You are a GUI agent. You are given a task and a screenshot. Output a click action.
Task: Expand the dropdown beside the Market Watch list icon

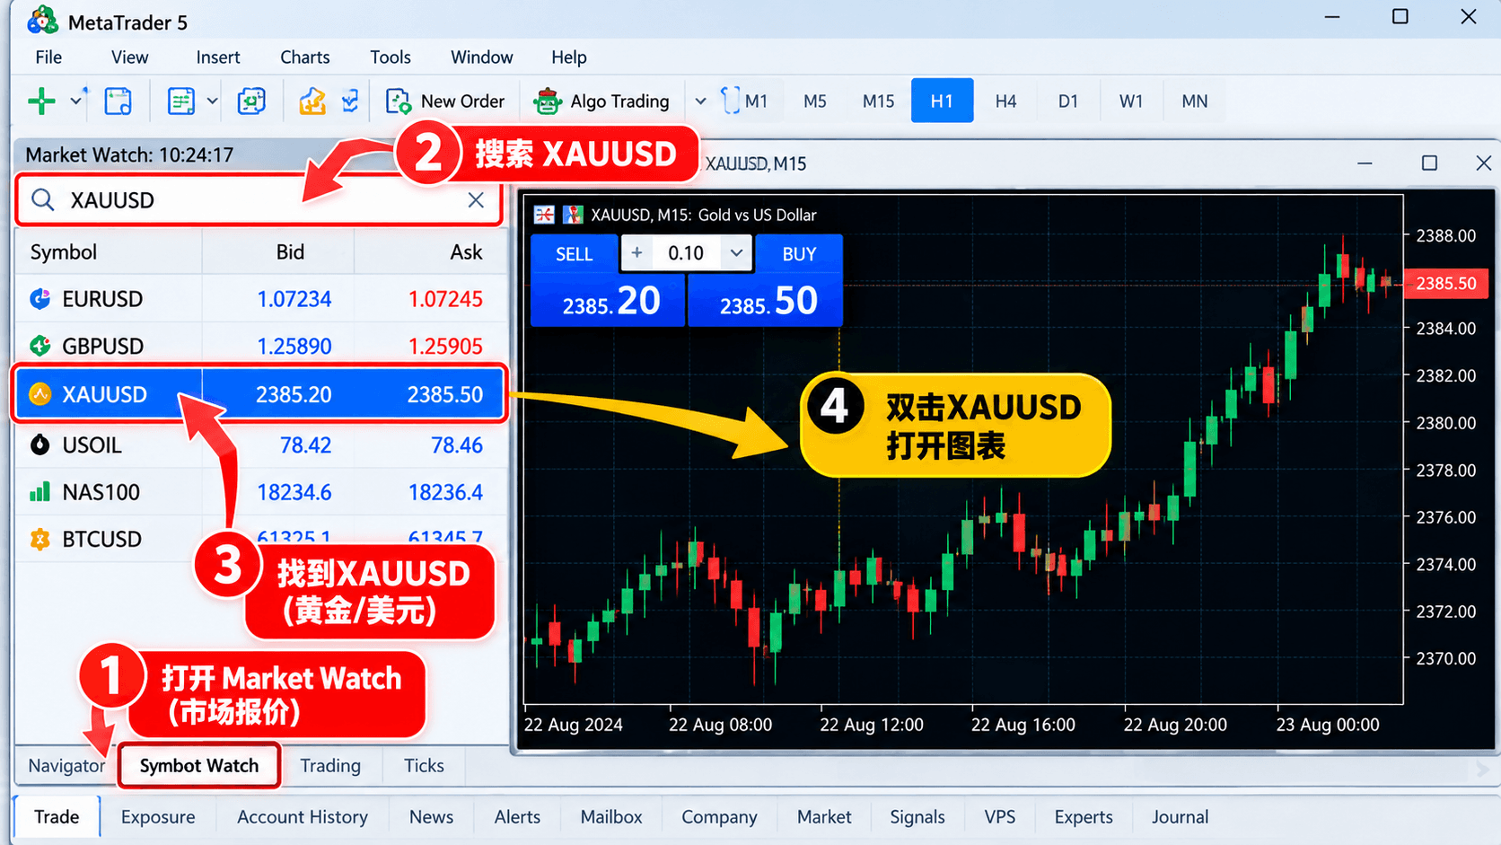[212, 101]
